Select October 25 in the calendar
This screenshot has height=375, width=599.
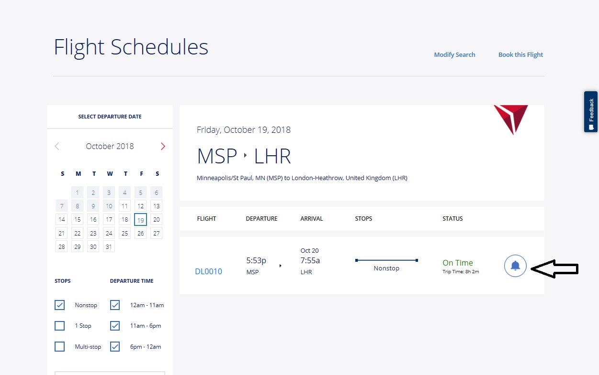(124, 233)
